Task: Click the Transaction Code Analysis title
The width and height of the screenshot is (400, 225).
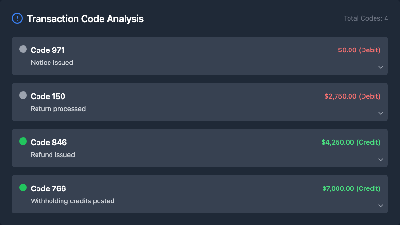Action: click(x=85, y=19)
